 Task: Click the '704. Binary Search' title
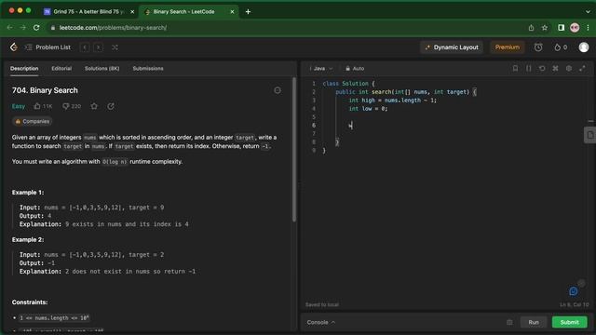pyautogui.click(x=45, y=90)
